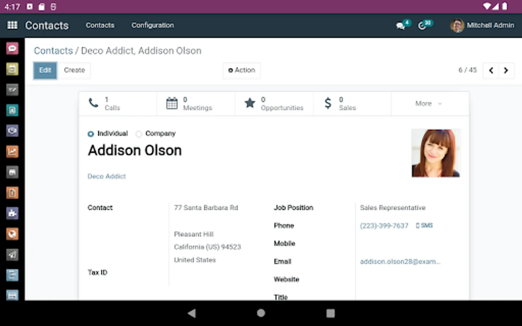Click the phone icon for Calls
The width and height of the screenshot is (522, 326).
tap(94, 103)
